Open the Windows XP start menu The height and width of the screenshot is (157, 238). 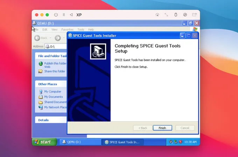44,142
